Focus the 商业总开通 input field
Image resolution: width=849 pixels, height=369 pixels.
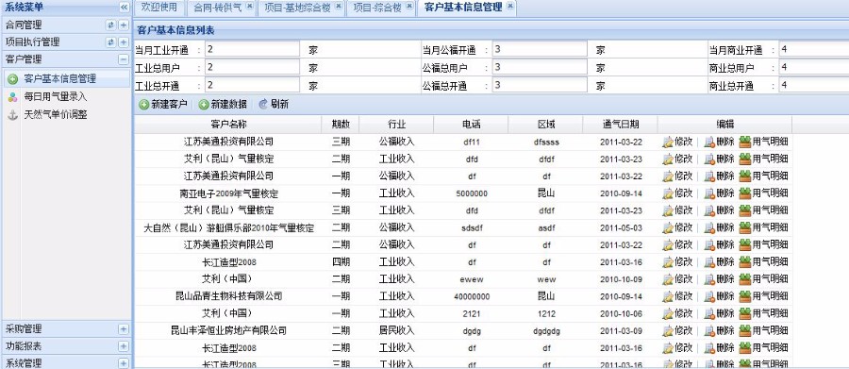[814, 85]
